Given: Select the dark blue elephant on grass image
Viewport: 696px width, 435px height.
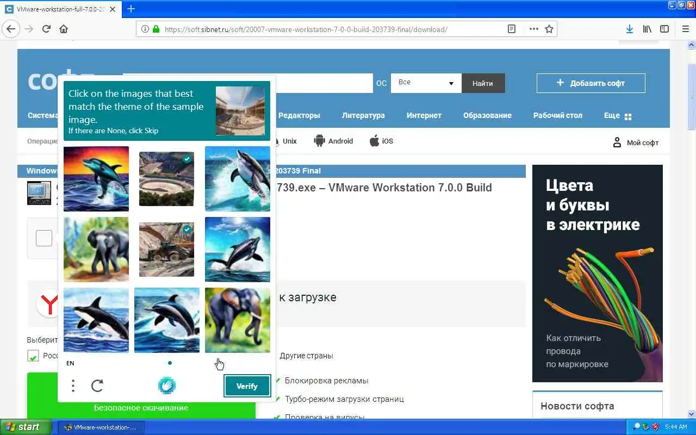Looking at the screenshot, I should 238,320.
